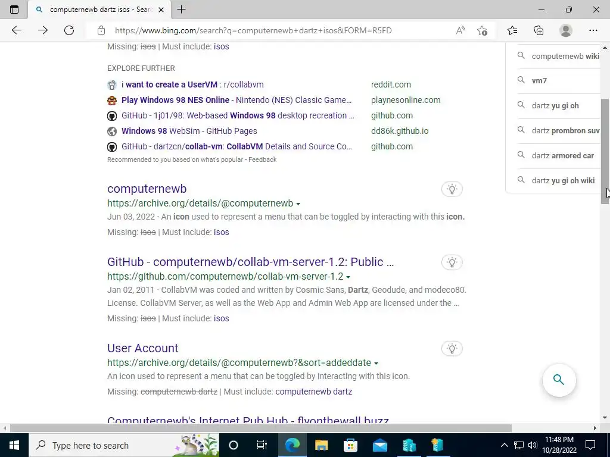Open the tab actions menu icon
This screenshot has height=457, width=610.
click(14, 10)
